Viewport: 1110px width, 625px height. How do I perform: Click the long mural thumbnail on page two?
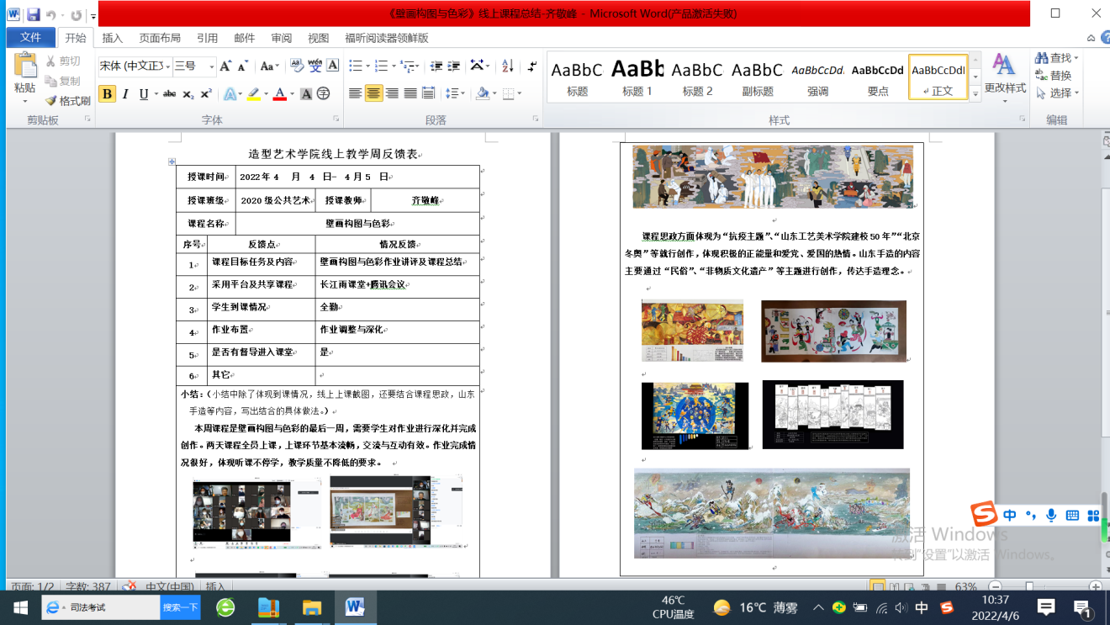tap(772, 514)
